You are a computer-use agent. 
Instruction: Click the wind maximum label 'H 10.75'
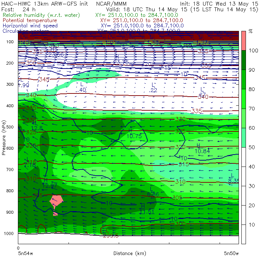coord(134,134)
